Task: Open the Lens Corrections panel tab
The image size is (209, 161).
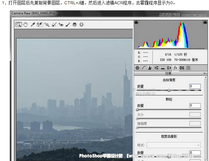Action: point(169,68)
